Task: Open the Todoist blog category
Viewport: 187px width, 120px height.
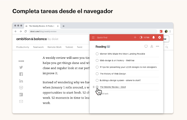Action: click(x=69, y=47)
